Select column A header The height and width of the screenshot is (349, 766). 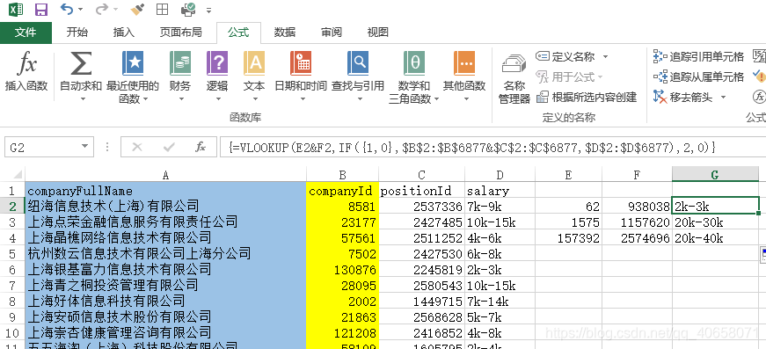coord(165,174)
